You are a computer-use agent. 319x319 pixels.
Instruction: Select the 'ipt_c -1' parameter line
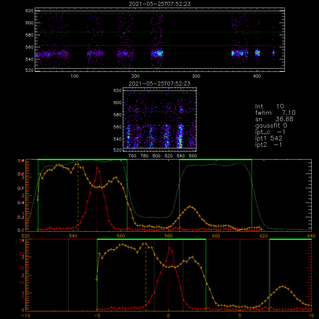(x=270, y=132)
